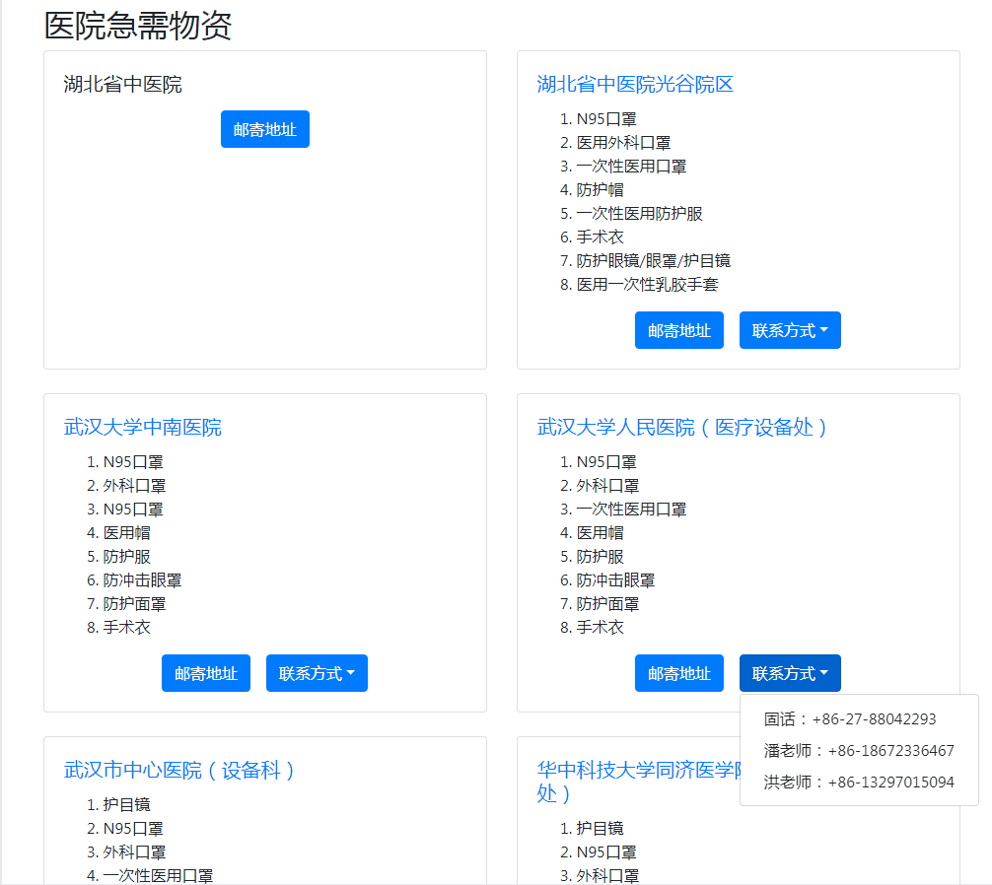The height and width of the screenshot is (885, 992).
Task: Open 华中科技大学同济医学院 hospital link
Action: (638, 782)
